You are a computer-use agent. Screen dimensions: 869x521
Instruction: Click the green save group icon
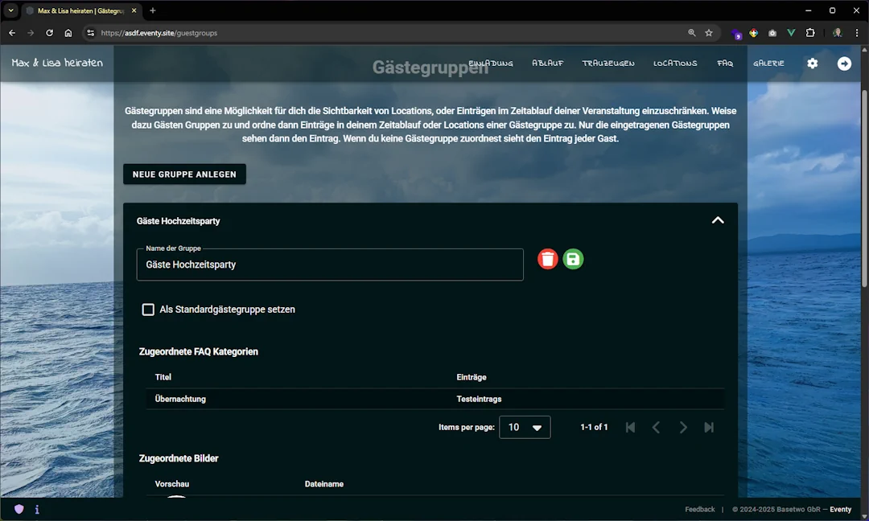pos(573,259)
